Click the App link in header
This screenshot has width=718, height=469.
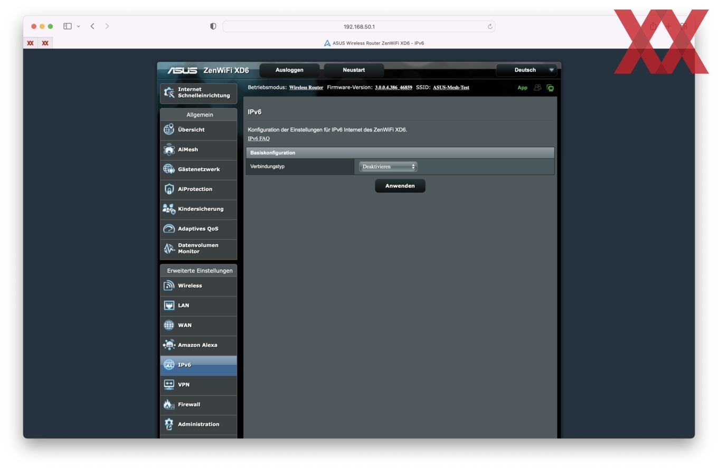(523, 88)
